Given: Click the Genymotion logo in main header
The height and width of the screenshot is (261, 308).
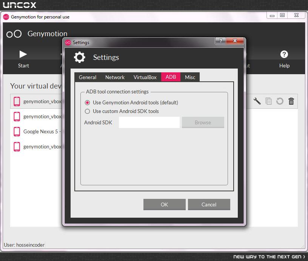Looking at the screenshot, I should 14,34.
